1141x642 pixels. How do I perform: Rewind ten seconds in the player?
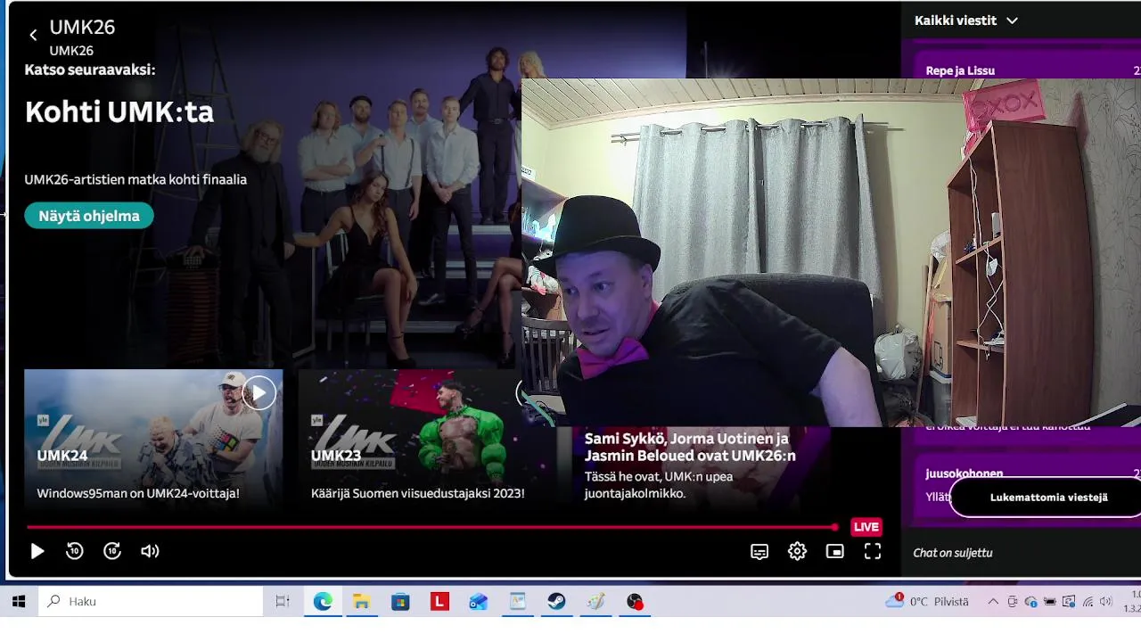click(x=75, y=551)
